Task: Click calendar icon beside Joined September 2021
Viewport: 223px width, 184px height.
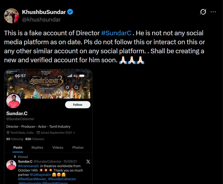Action: [38, 133]
